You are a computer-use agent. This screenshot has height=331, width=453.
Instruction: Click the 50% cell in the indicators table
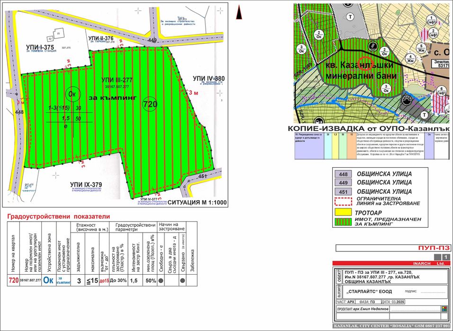click(151, 280)
